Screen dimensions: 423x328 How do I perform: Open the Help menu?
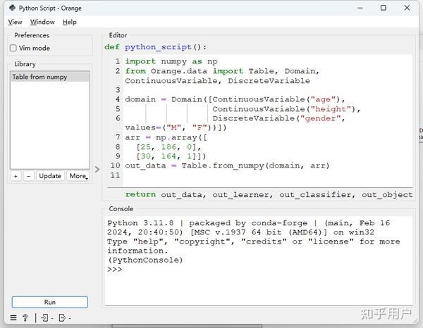click(x=70, y=22)
